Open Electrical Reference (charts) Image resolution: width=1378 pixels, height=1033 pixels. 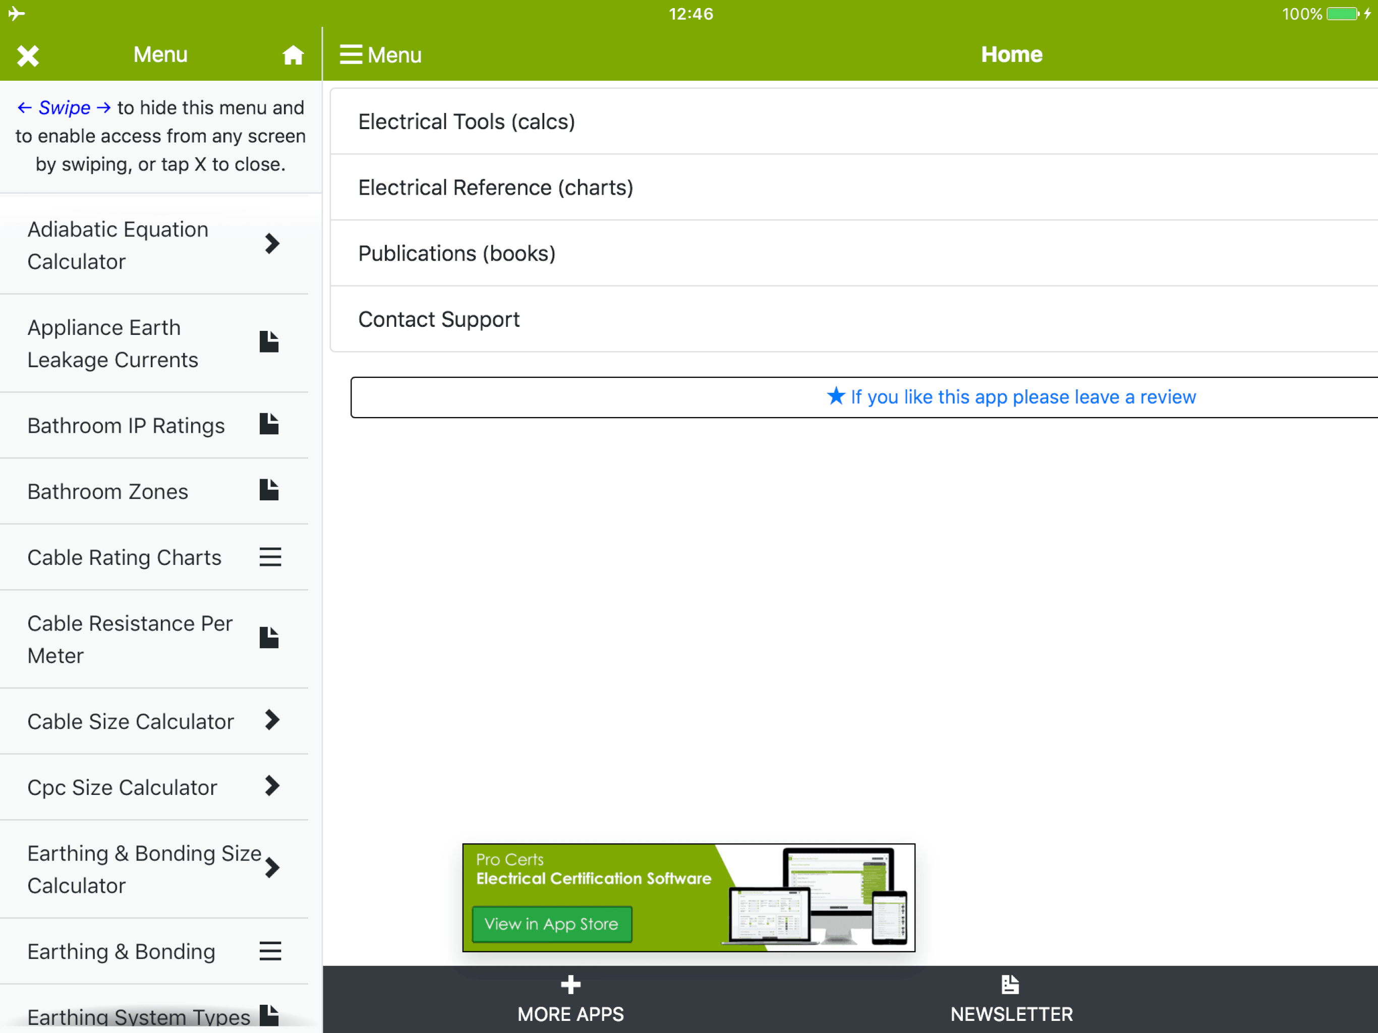click(496, 188)
